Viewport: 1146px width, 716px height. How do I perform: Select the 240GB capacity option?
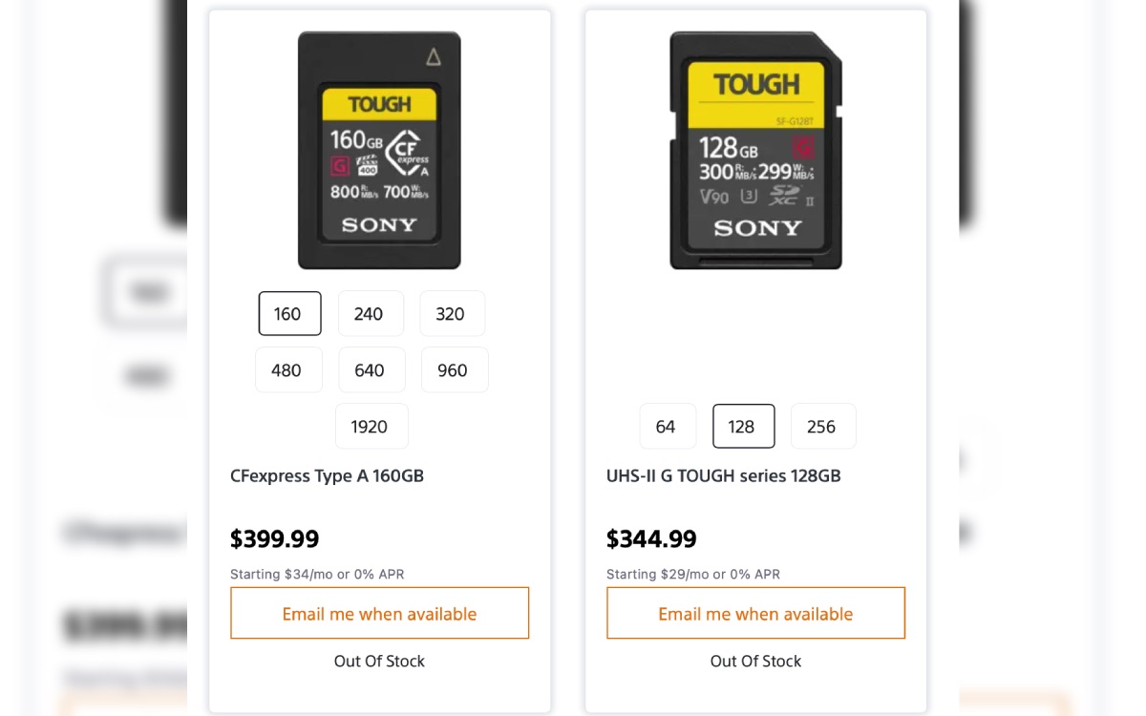tap(371, 313)
